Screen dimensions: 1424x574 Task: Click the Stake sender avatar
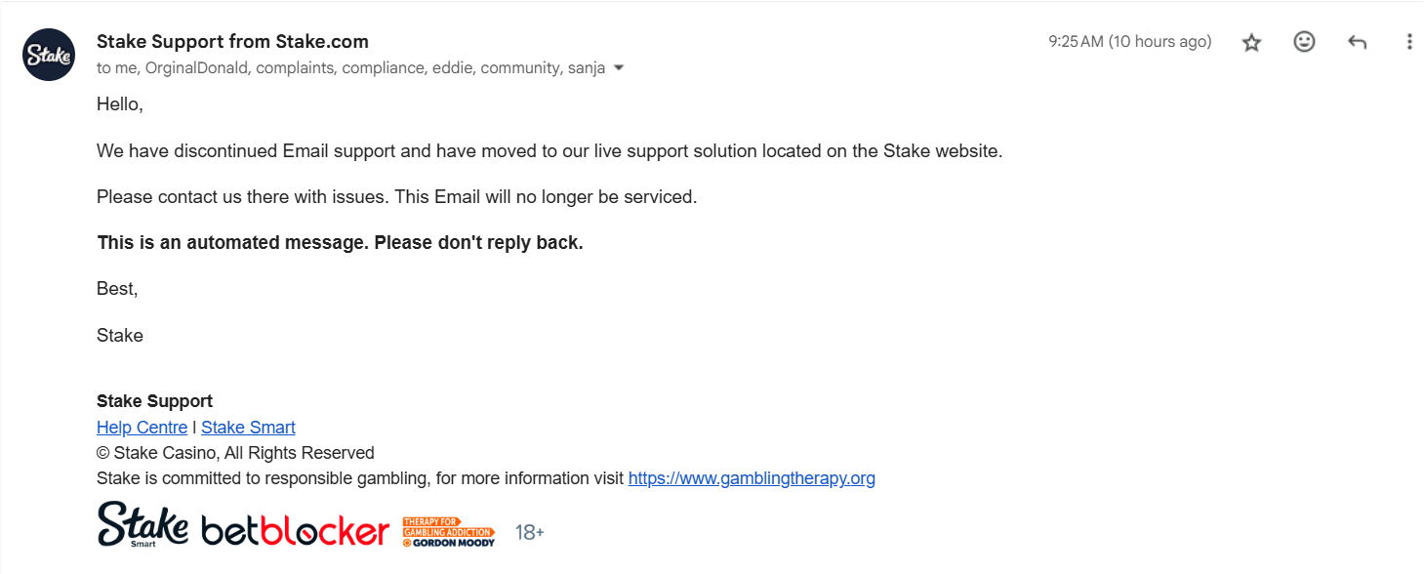[x=49, y=56]
